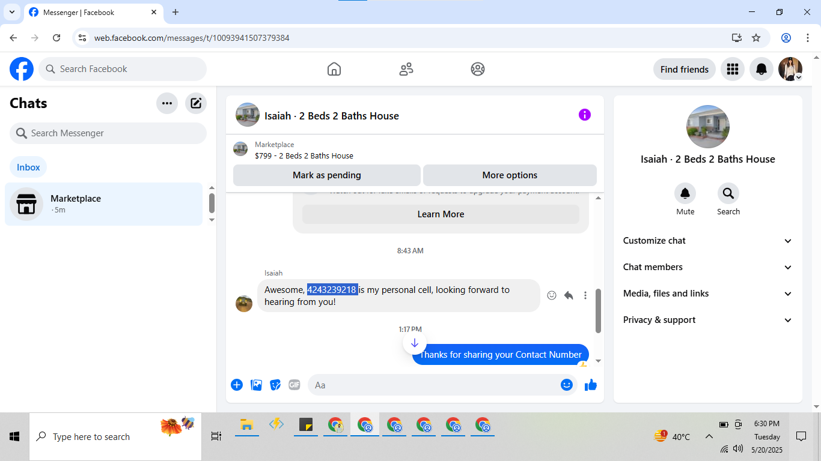Mute this chat with bell icon
The width and height of the screenshot is (821, 461).
tap(685, 193)
